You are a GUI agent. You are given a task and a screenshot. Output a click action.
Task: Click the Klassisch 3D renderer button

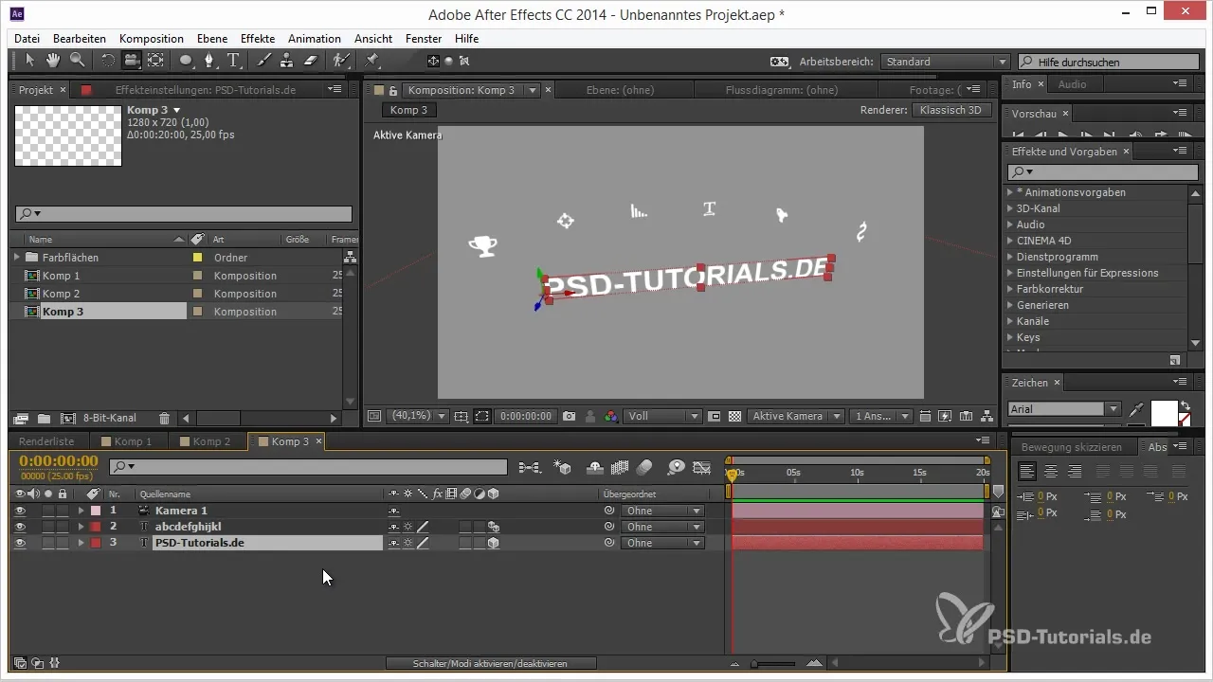click(x=950, y=110)
